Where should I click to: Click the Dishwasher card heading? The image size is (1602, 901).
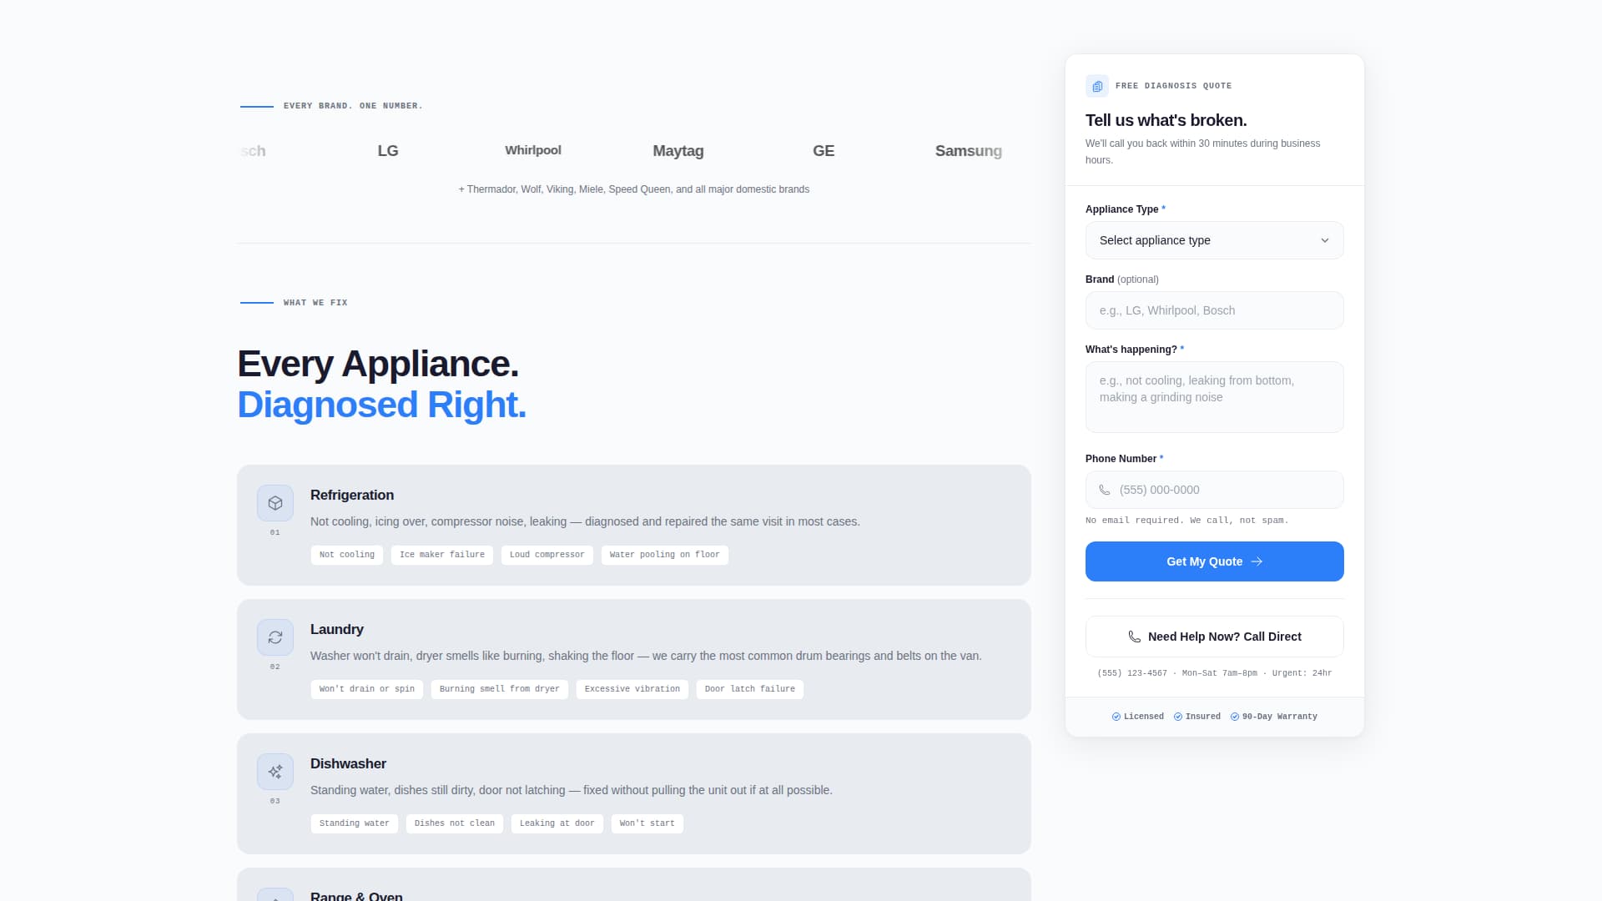pyautogui.click(x=348, y=764)
